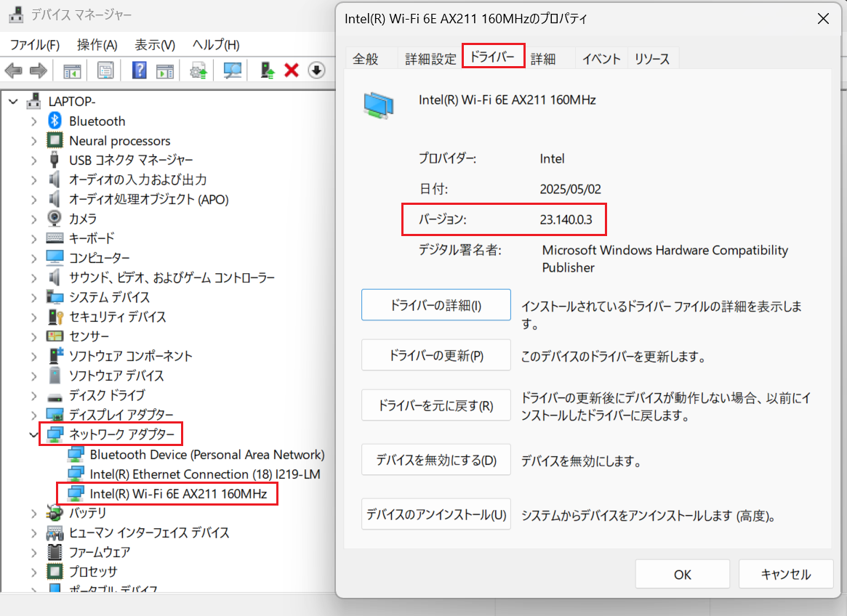Open the 操作(A) menu

coord(97,45)
